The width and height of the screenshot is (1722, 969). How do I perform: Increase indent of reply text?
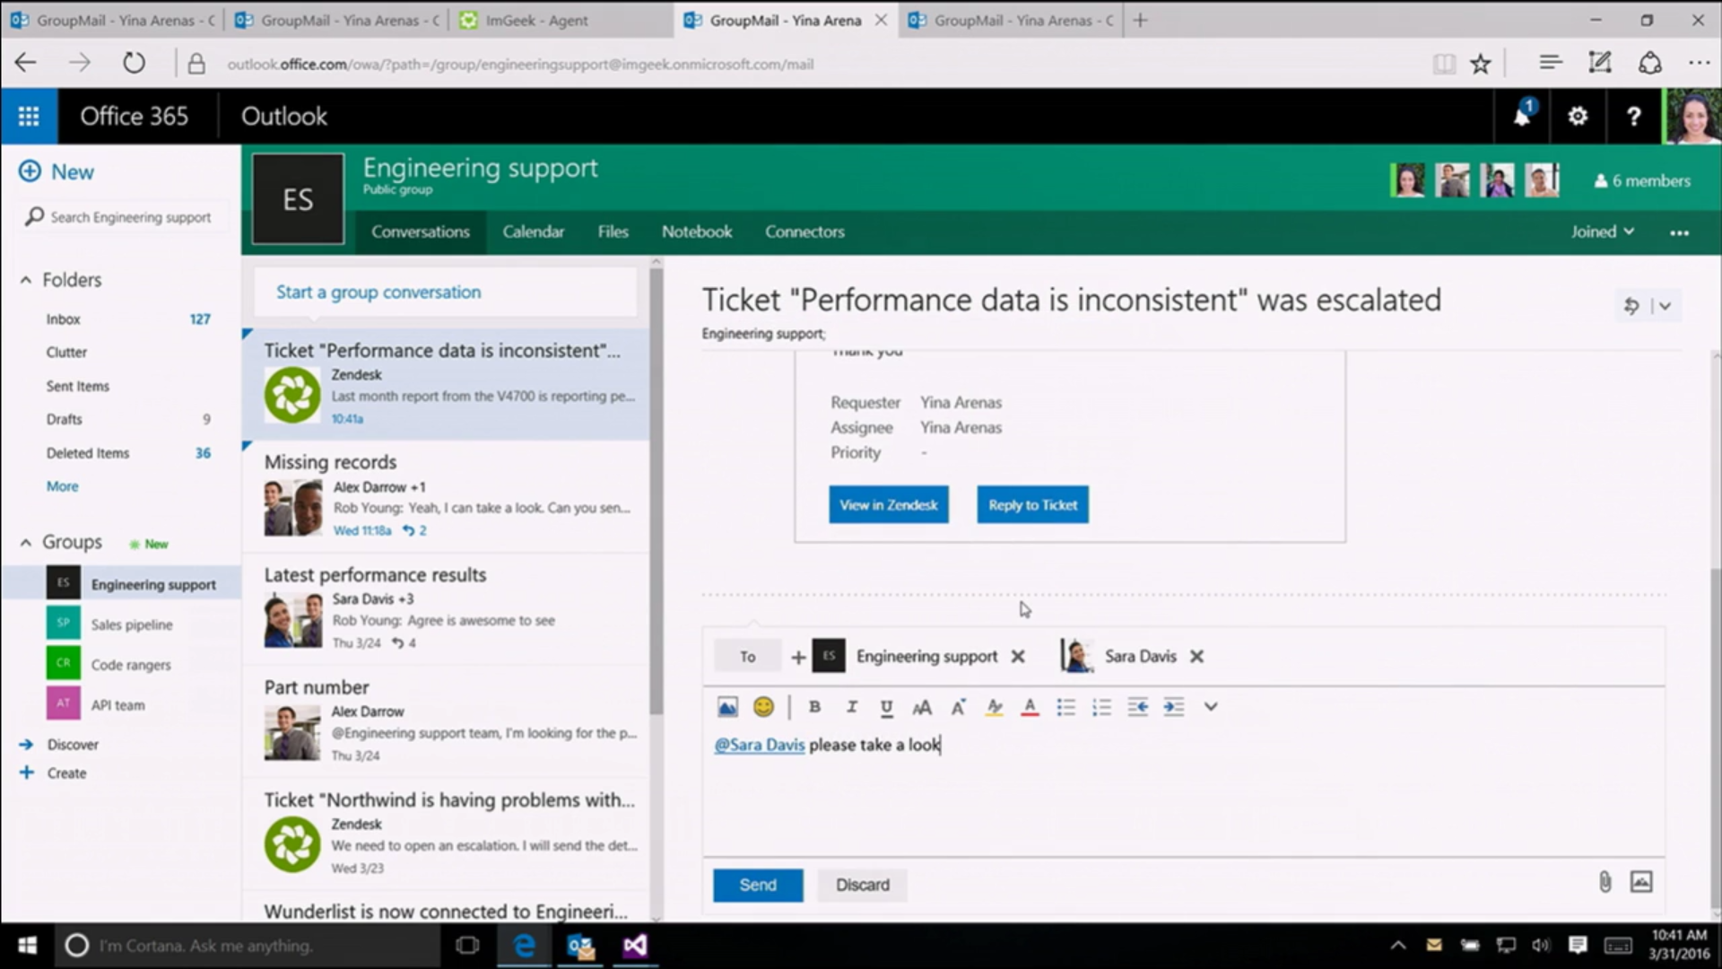click(1173, 707)
